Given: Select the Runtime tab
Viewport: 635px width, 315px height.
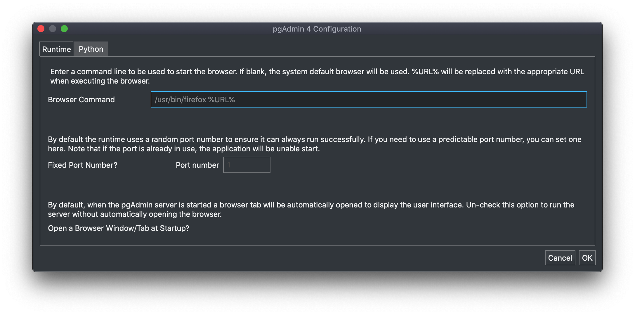Looking at the screenshot, I should [x=56, y=49].
